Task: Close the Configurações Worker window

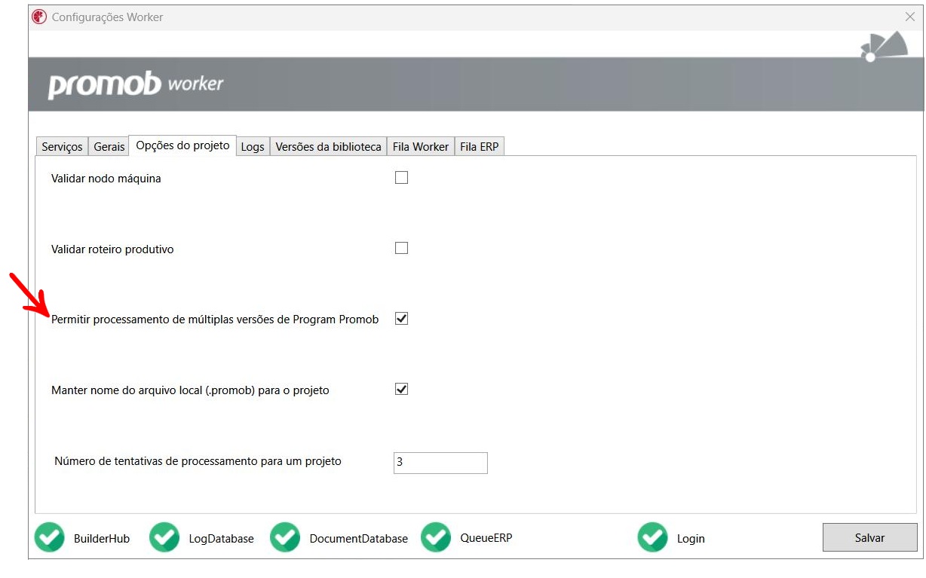Action: (909, 17)
